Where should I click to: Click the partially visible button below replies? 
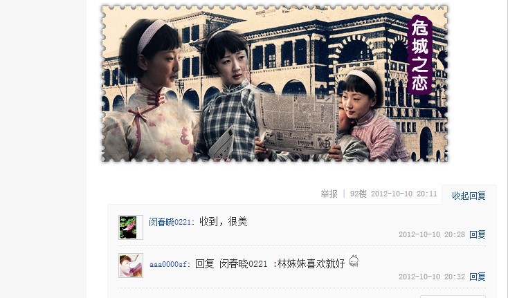pyautogui.click(x=453, y=297)
